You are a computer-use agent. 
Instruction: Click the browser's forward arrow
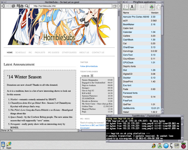(x=6, y=6)
